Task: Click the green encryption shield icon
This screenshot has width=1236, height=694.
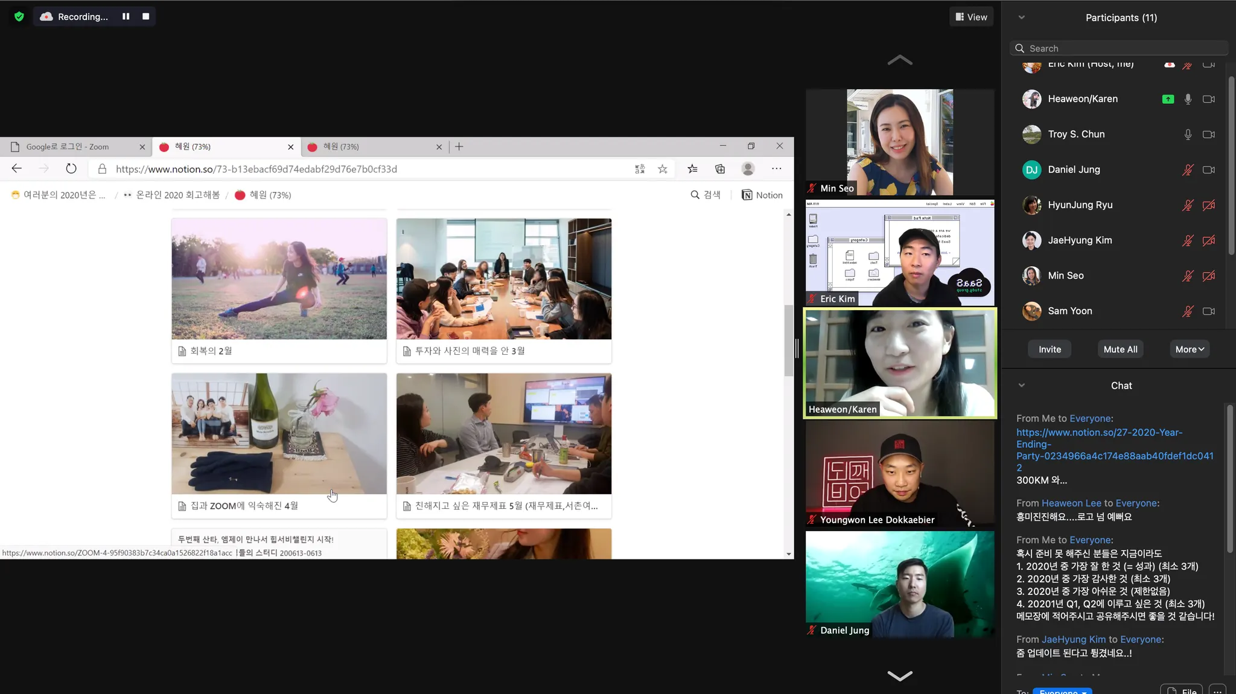Action: click(x=19, y=16)
